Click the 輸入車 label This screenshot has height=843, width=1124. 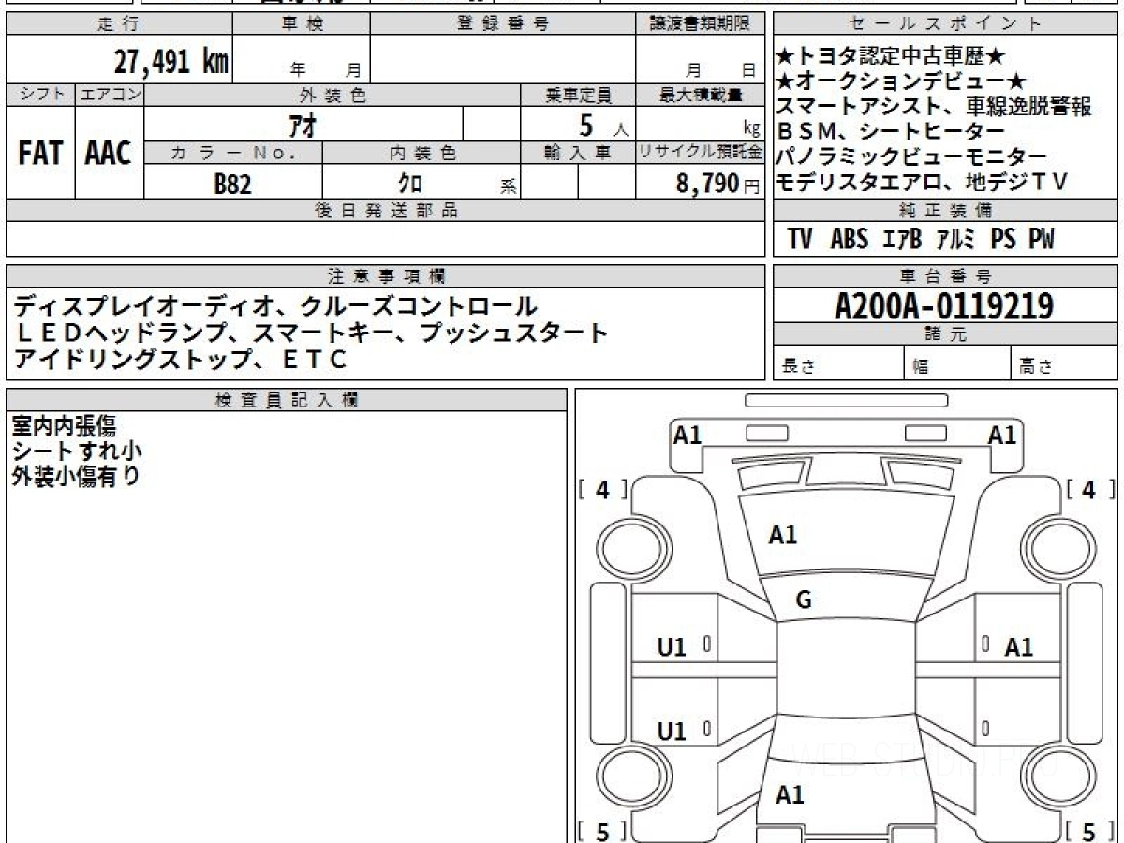(578, 153)
